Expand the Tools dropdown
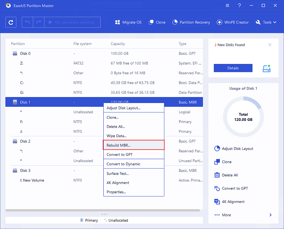 (x=266, y=22)
